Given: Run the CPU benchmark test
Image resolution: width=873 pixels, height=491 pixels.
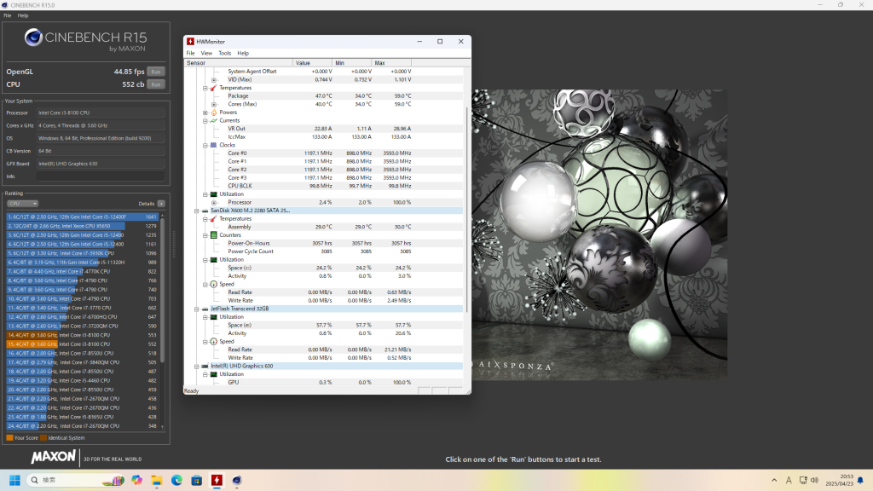Looking at the screenshot, I should tap(155, 84).
